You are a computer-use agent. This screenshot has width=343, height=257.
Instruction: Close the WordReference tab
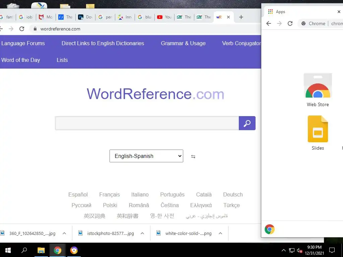[x=228, y=17]
